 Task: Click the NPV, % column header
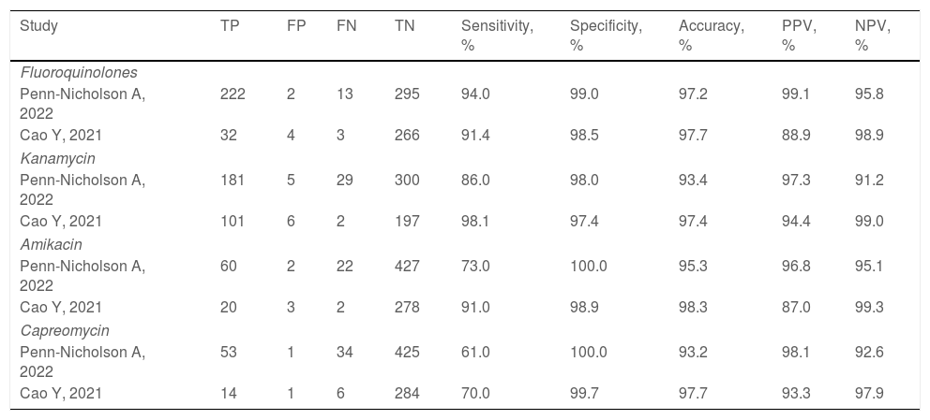873,35
